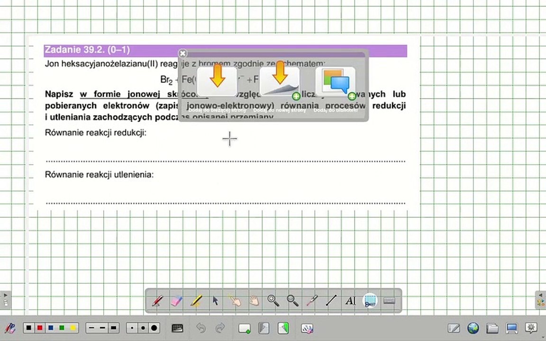Pick the green pen color

pyautogui.click(x=62, y=328)
